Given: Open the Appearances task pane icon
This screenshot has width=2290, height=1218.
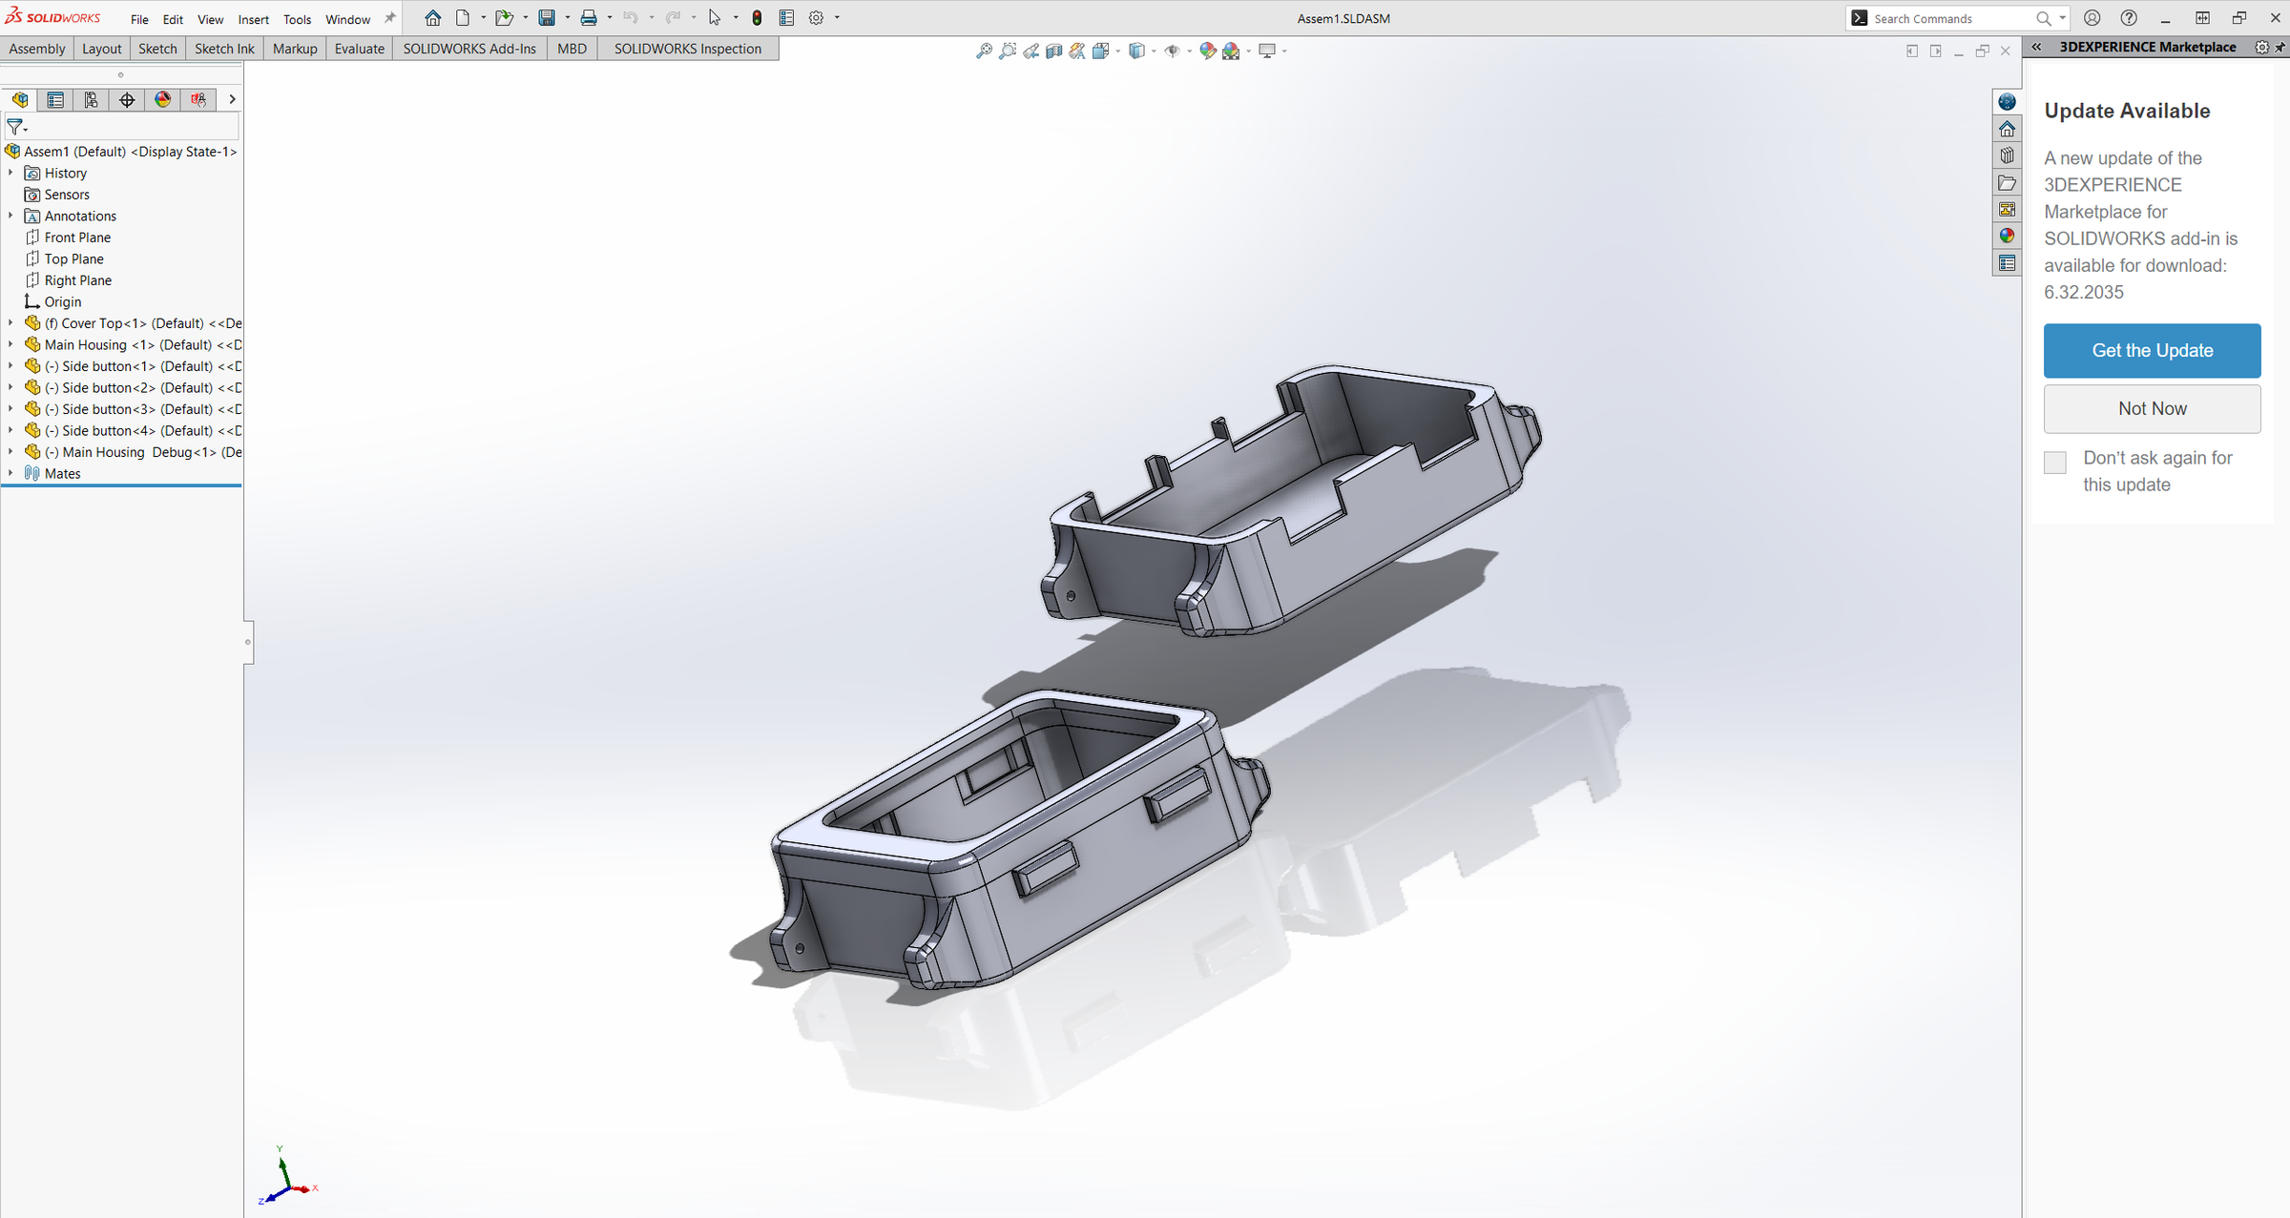Looking at the screenshot, I should 2008,236.
